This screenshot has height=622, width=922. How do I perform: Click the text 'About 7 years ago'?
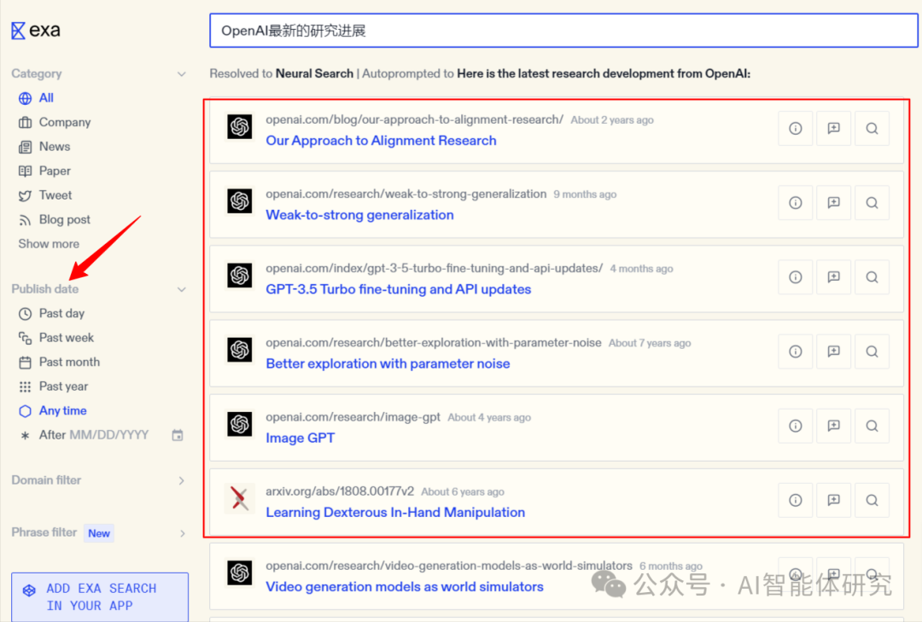click(649, 343)
